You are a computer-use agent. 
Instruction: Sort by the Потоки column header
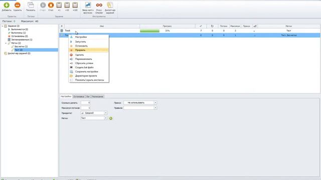click(224, 26)
